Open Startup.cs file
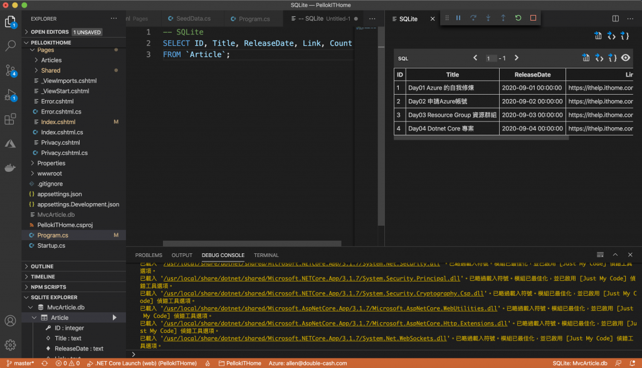The height and width of the screenshot is (368, 642). click(x=51, y=246)
